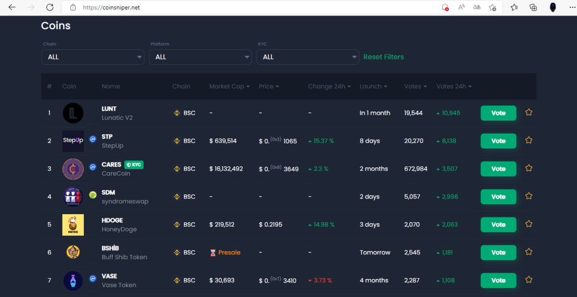The image size is (577, 297).
Task: Favorite BSHIB with its star icon
Action: coord(529,251)
